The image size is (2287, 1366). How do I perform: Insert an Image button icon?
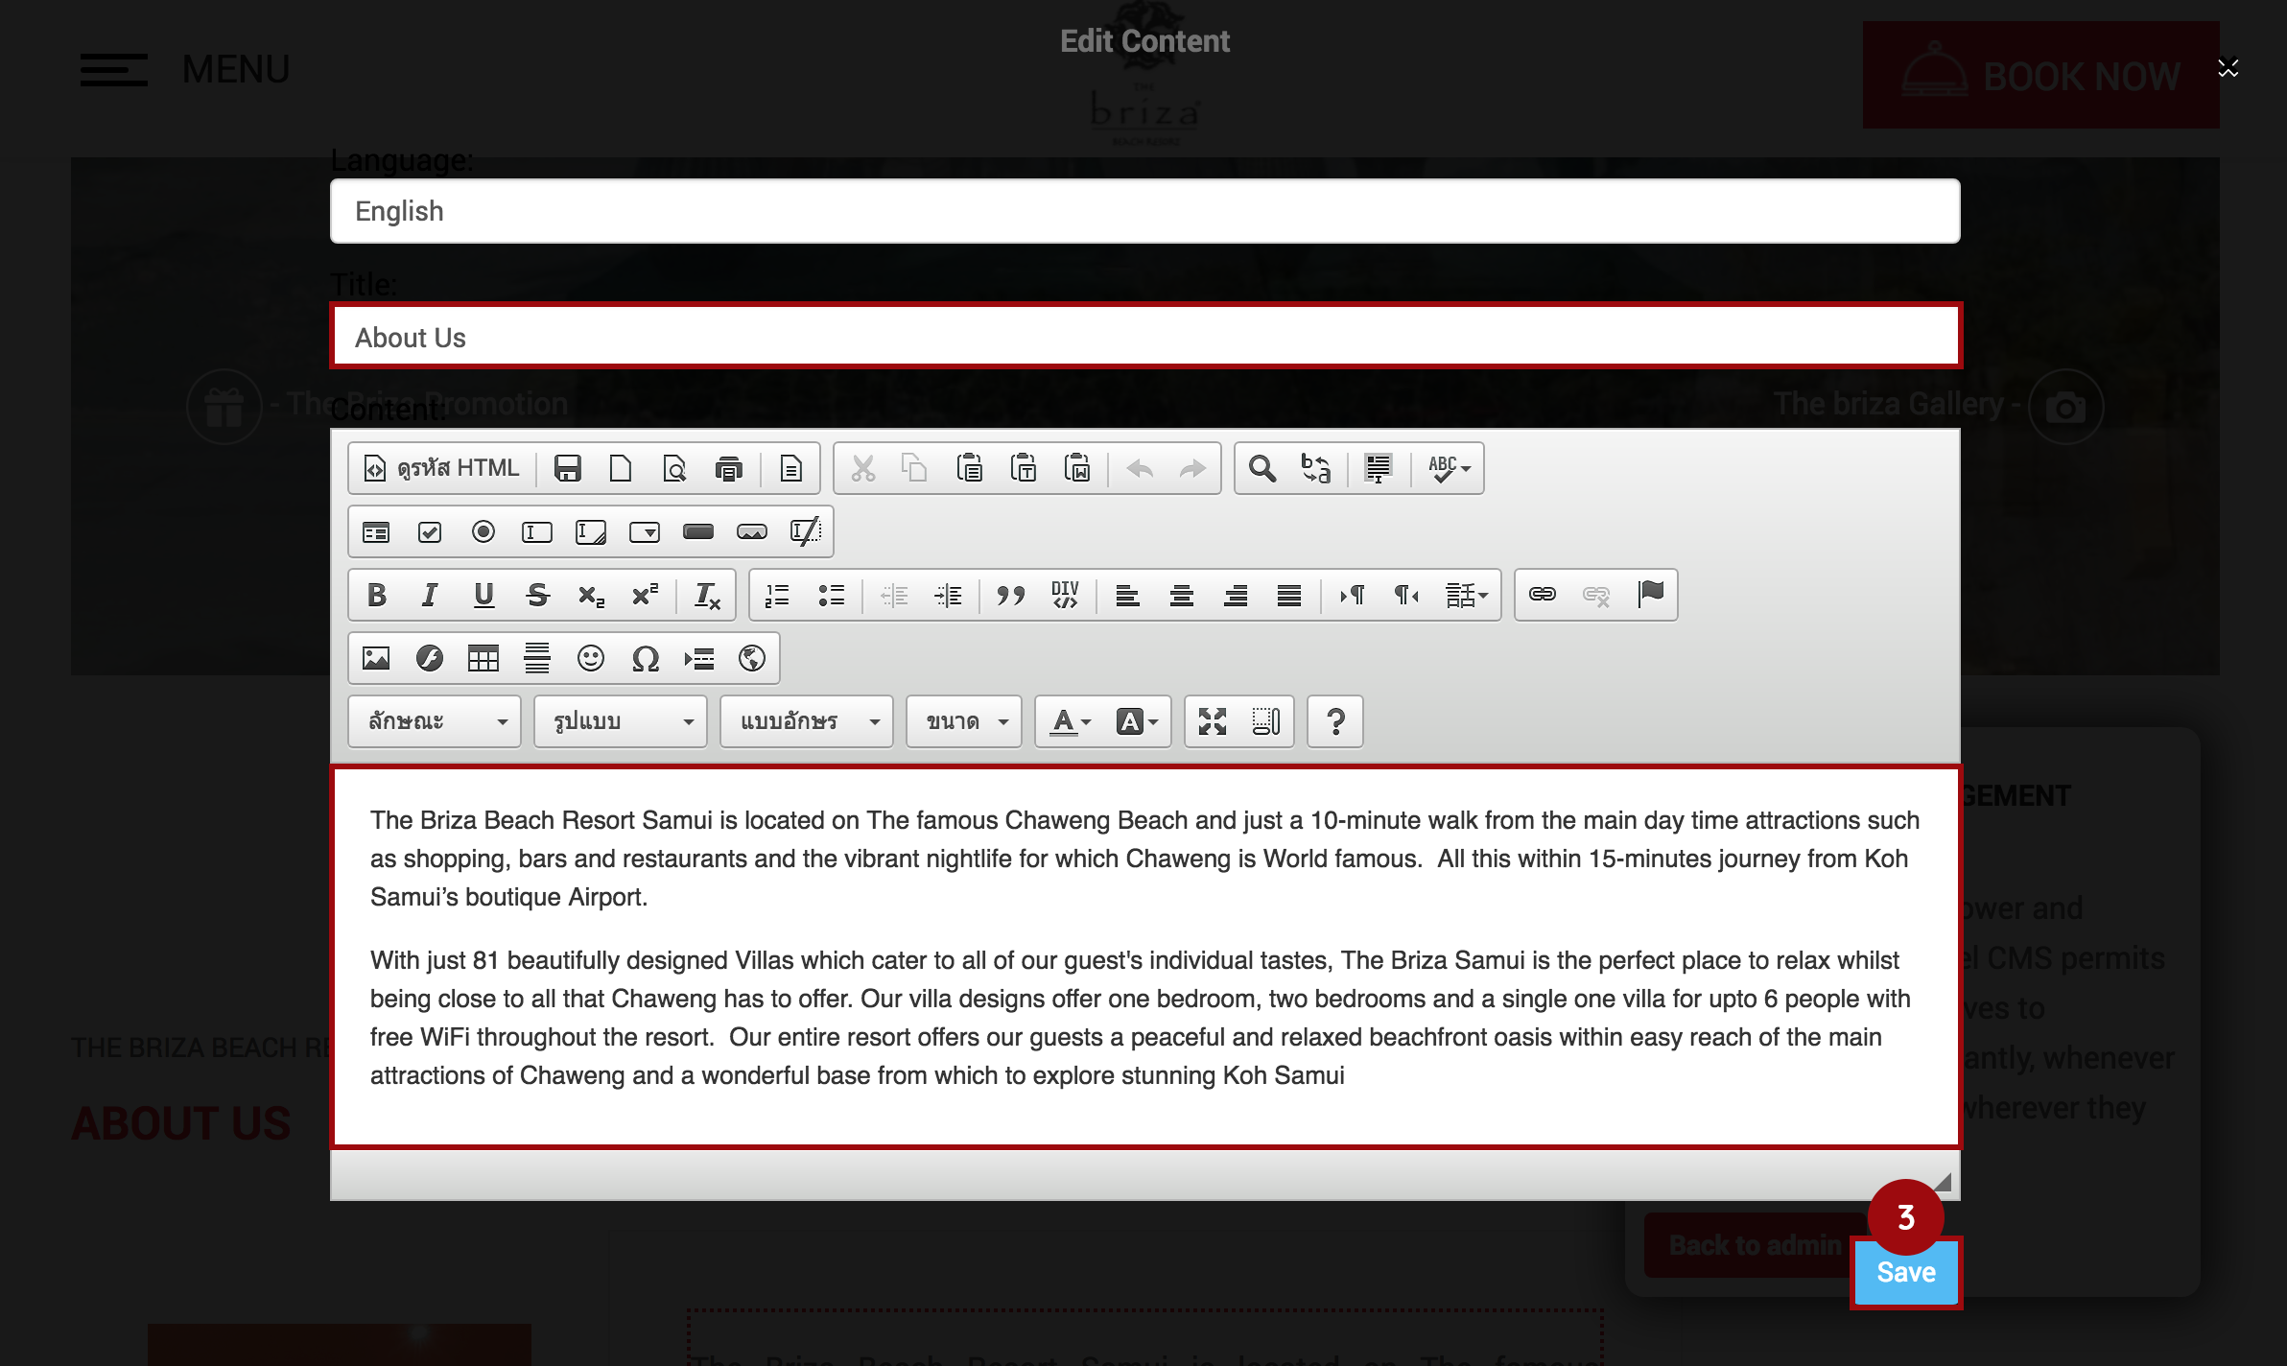tap(752, 531)
